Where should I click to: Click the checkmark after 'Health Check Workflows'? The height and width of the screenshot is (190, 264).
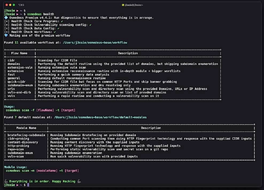tap(55, 32)
